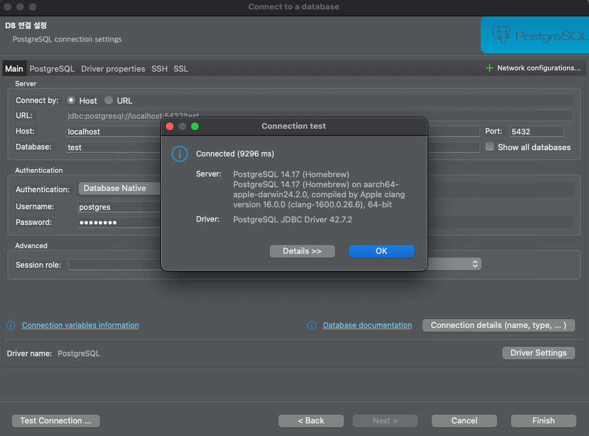
Task: Open the dropdown arrows right of Session role
Action: point(475,264)
